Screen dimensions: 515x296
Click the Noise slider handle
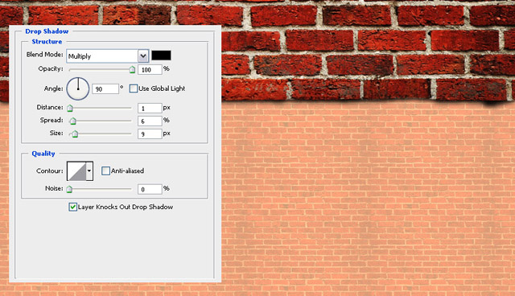(69, 189)
